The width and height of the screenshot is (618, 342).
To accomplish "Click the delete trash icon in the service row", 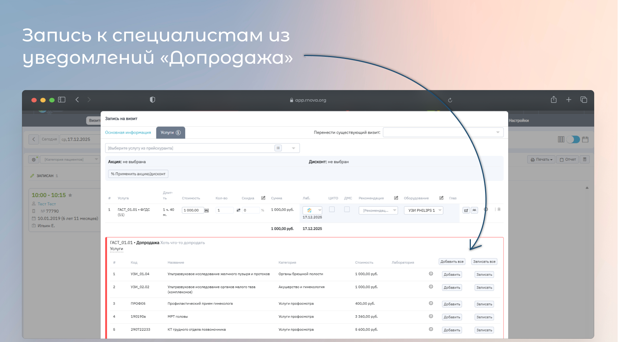I will click(499, 209).
